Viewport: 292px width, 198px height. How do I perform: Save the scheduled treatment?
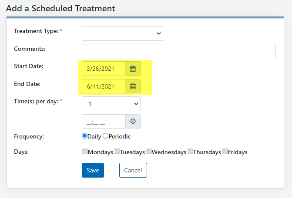pyautogui.click(x=93, y=170)
